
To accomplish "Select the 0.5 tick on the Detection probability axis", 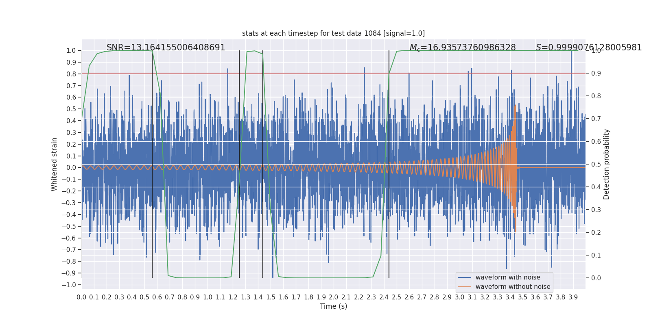I will (x=596, y=164).
